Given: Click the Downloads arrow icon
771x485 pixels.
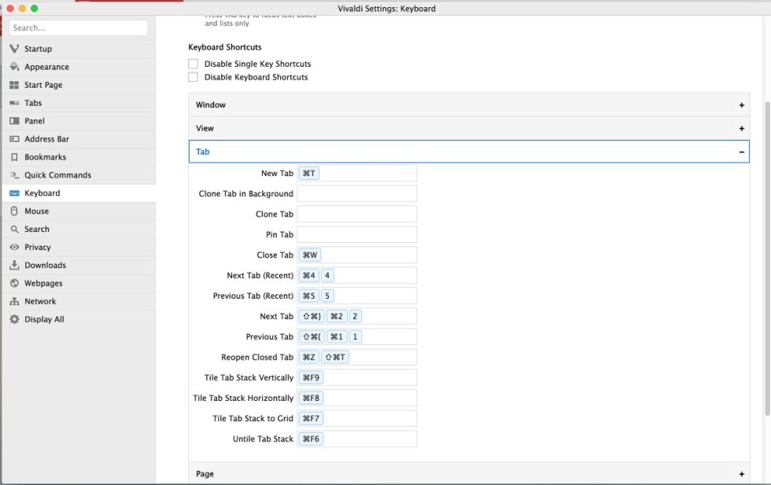Looking at the screenshot, I should coord(14,265).
